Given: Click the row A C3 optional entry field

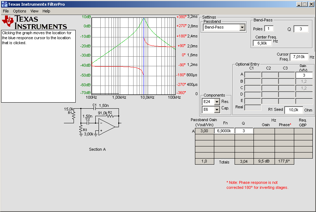Looking at the screenshot, I should (287, 75).
